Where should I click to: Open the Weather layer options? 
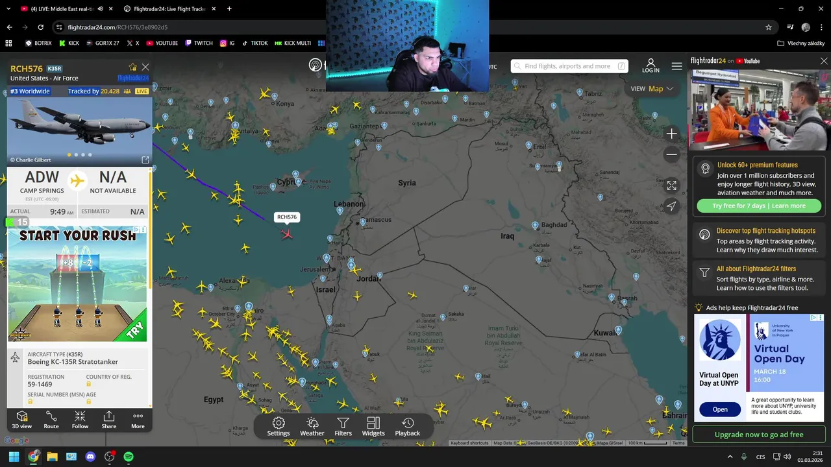coord(312,427)
